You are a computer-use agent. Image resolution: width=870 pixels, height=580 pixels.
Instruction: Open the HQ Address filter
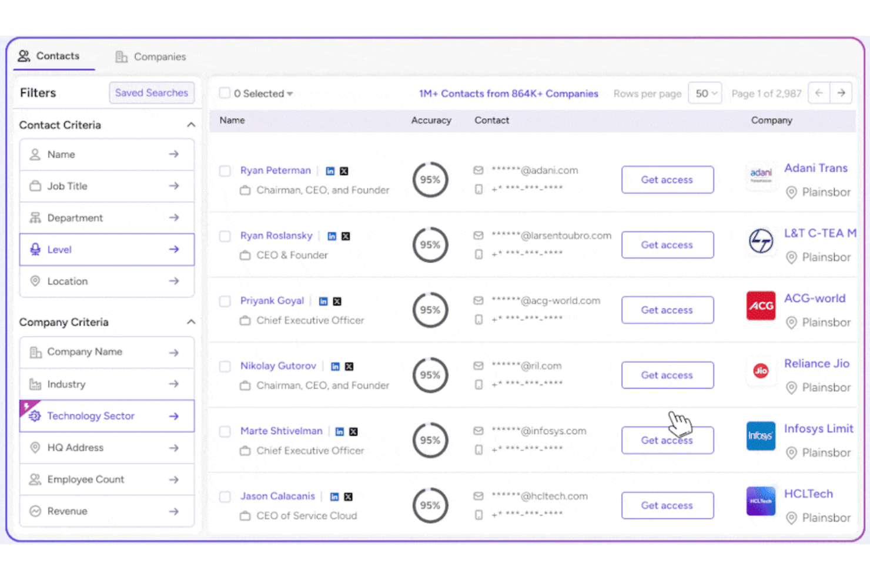(106, 448)
